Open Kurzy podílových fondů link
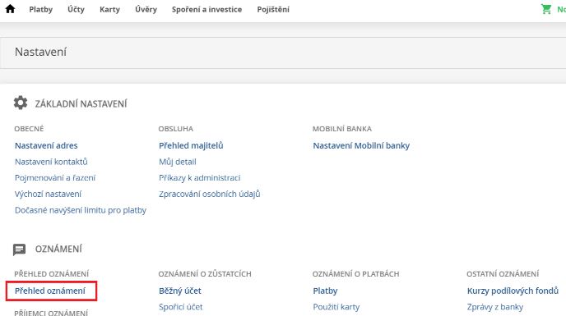The width and height of the screenshot is (566, 316). coord(513,291)
